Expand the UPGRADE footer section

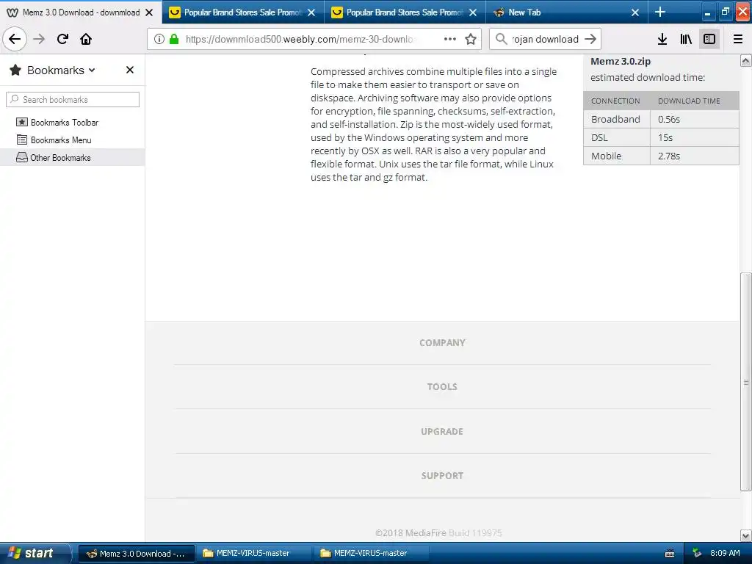point(442,431)
